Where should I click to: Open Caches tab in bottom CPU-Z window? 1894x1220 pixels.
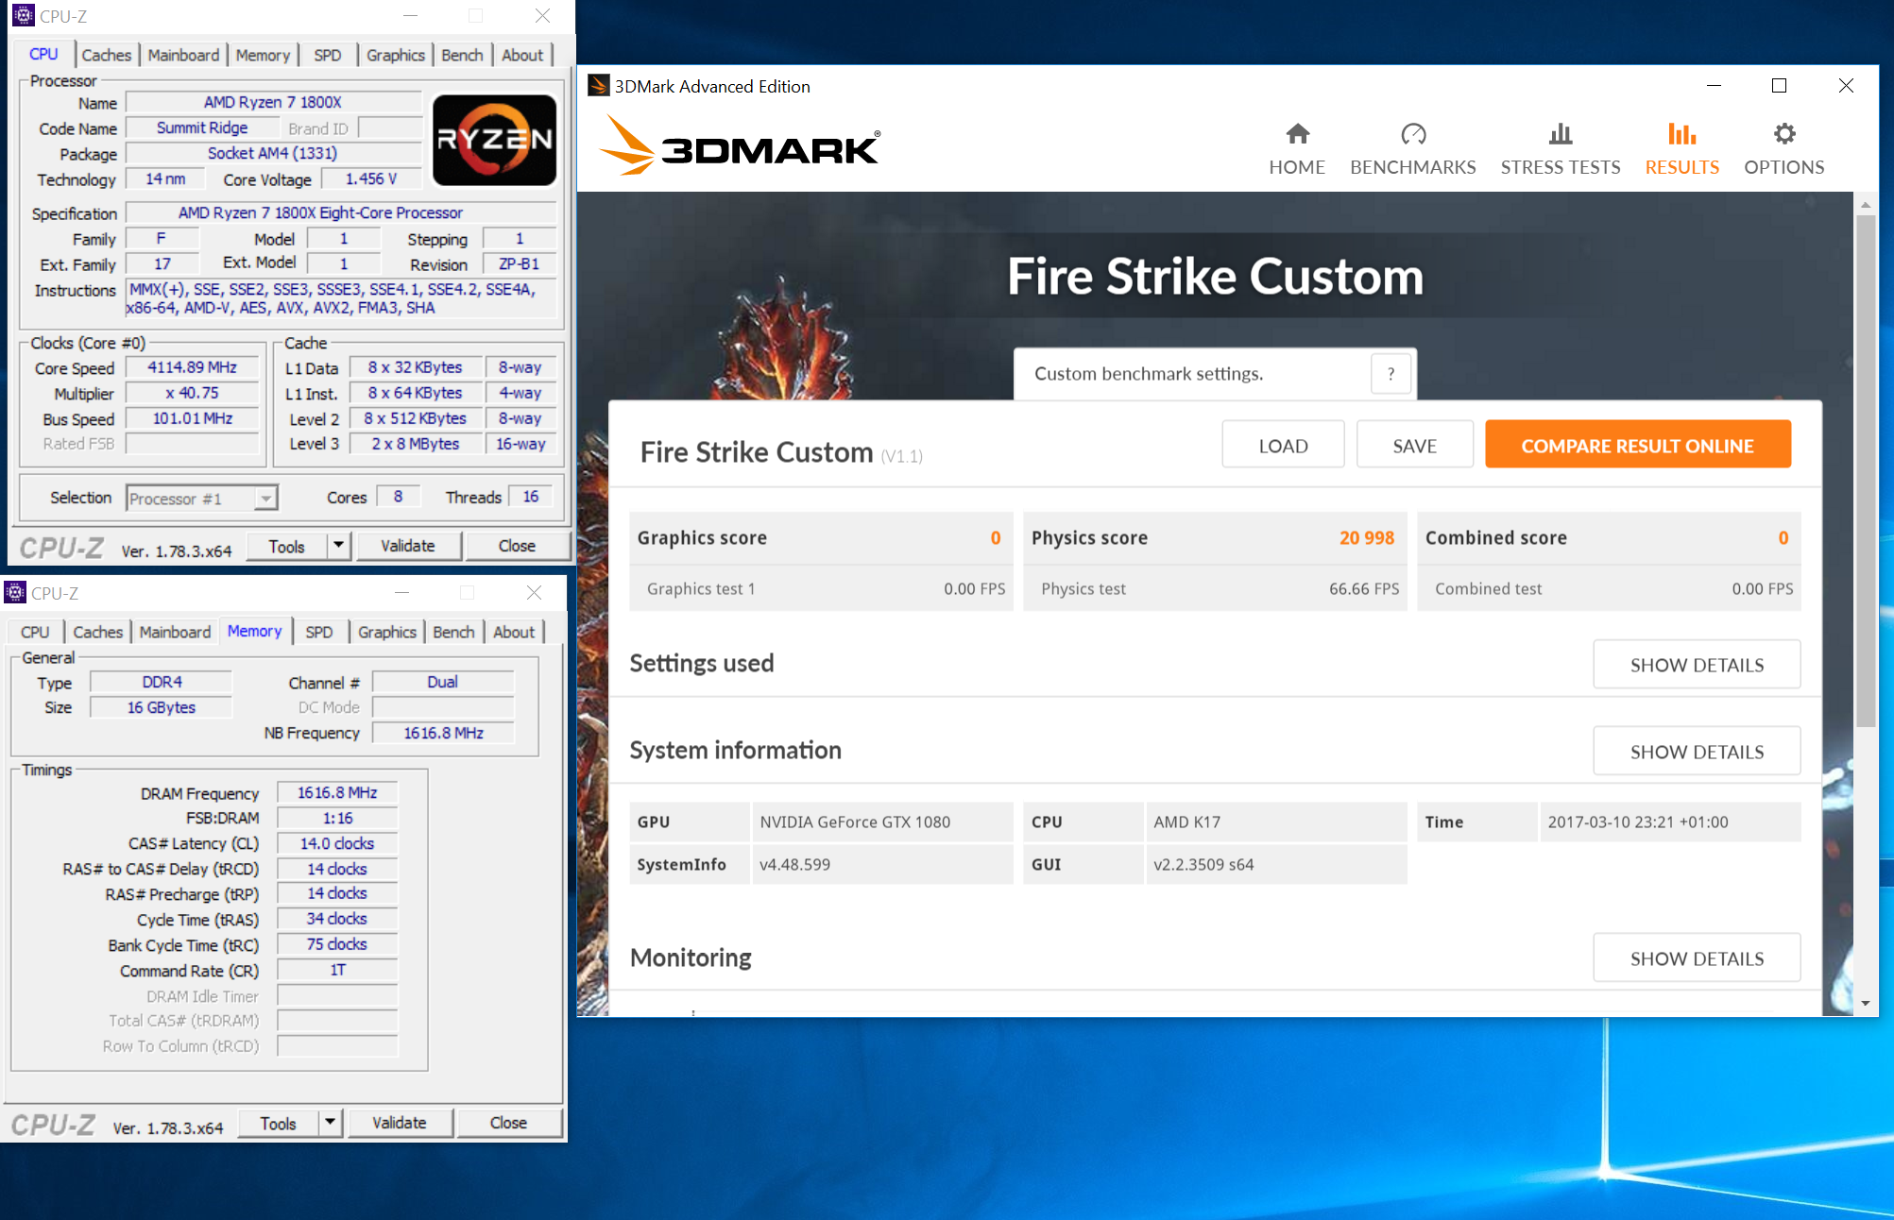click(98, 632)
